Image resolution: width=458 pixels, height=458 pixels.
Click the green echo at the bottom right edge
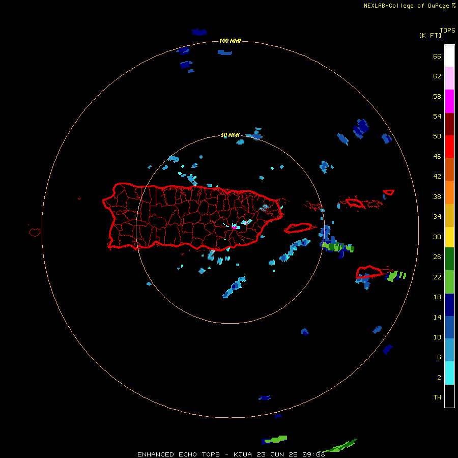tap(339, 446)
